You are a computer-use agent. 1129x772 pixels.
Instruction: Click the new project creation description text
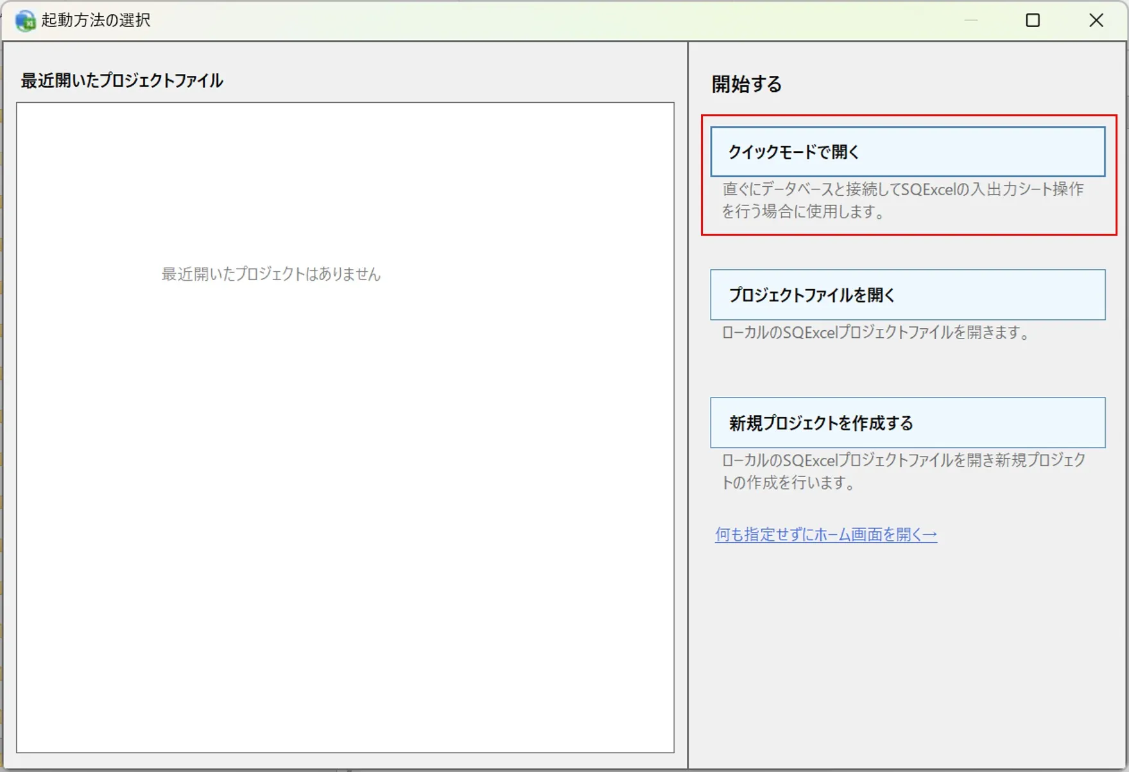[x=904, y=471]
